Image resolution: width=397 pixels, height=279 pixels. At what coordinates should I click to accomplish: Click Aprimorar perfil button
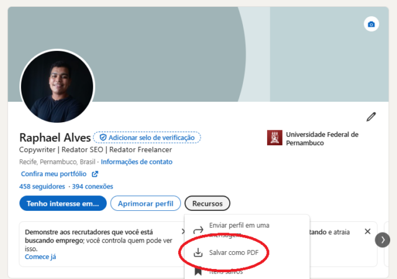(145, 203)
